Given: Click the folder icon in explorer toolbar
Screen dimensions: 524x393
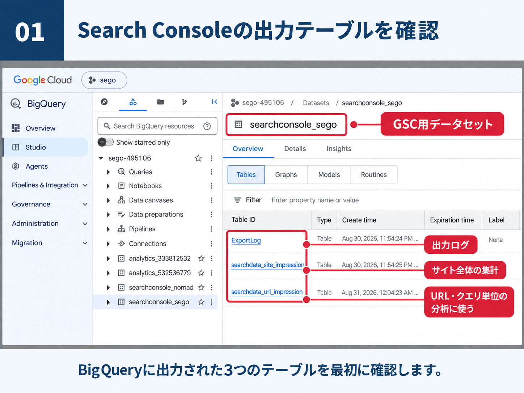Looking at the screenshot, I should click(x=160, y=102).
